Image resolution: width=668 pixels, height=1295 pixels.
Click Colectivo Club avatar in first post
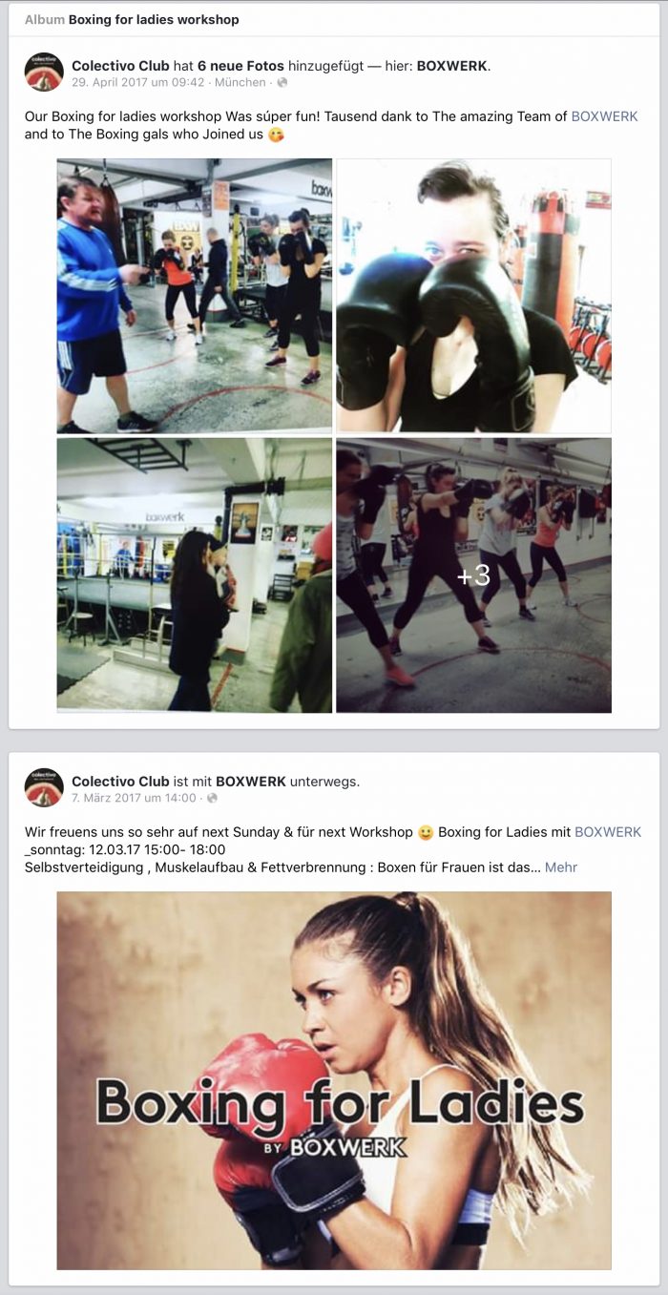(x=44, y=73)
